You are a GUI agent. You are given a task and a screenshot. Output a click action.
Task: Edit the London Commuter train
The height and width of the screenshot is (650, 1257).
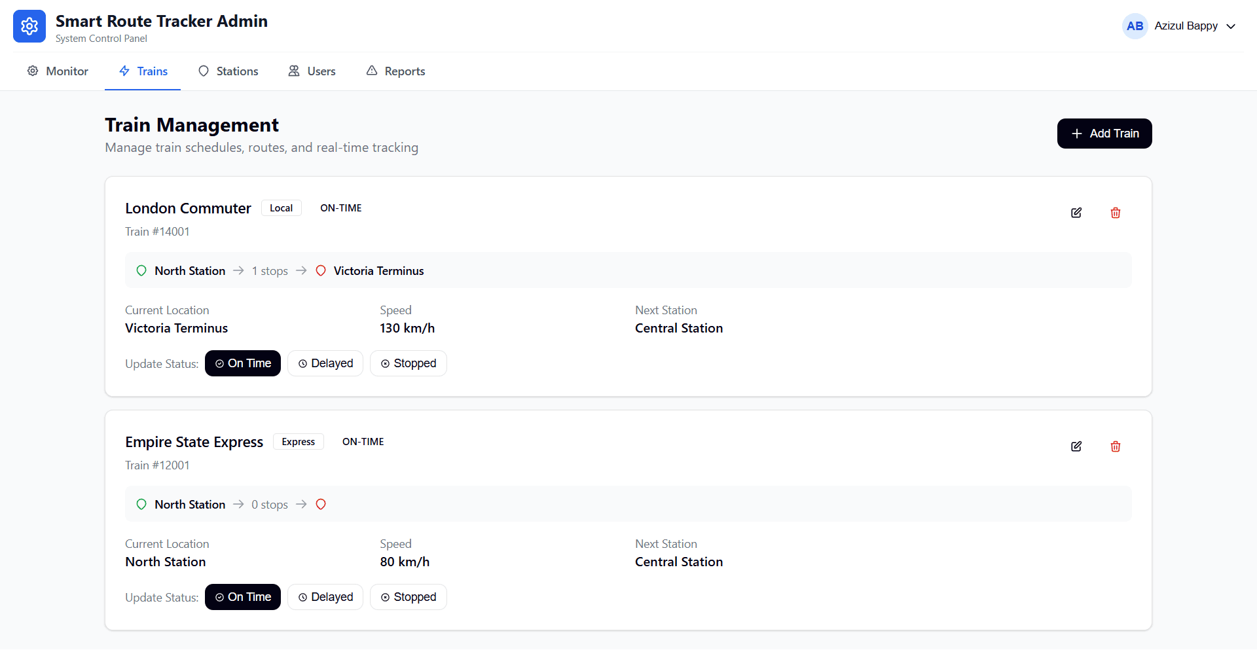click(1076, 213)
